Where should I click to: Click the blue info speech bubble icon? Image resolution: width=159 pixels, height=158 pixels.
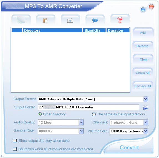click(x=95, y=20)
